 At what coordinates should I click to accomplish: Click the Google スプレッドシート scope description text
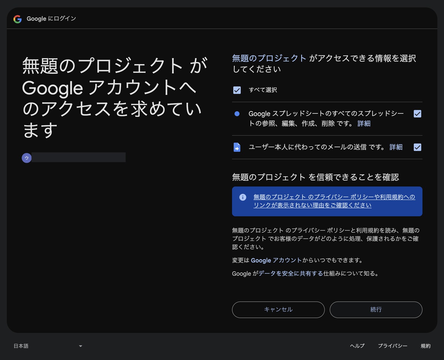pos(326,119)
